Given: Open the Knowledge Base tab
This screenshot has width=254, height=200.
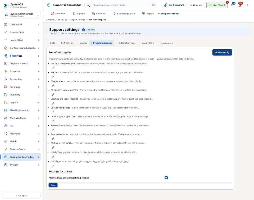Looking at the screenshot, I should click(124, 14).
